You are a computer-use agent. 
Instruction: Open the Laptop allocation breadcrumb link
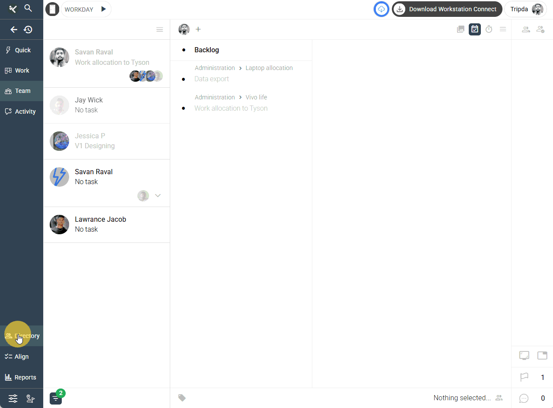click(x=269, y=68)
